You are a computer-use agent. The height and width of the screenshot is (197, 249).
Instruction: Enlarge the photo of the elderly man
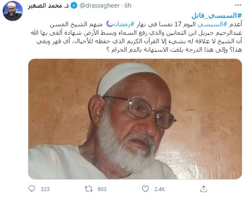135,119
